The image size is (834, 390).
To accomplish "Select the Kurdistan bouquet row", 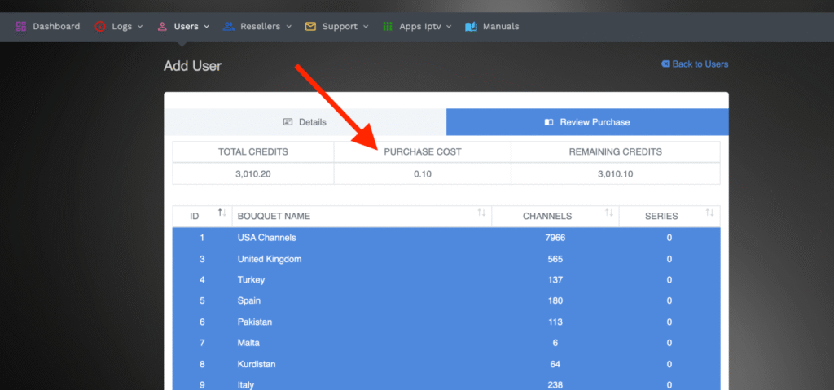I will [446, 364].
